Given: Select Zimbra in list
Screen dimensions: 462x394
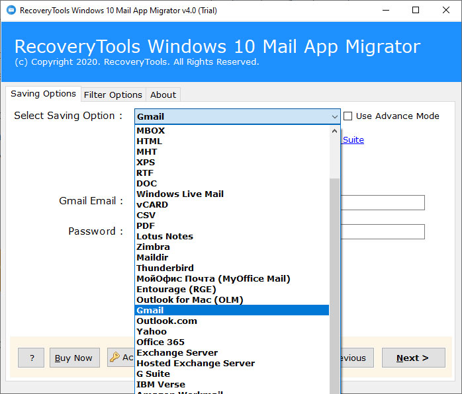Looking at the screenshot, I should tap(232, 247).
